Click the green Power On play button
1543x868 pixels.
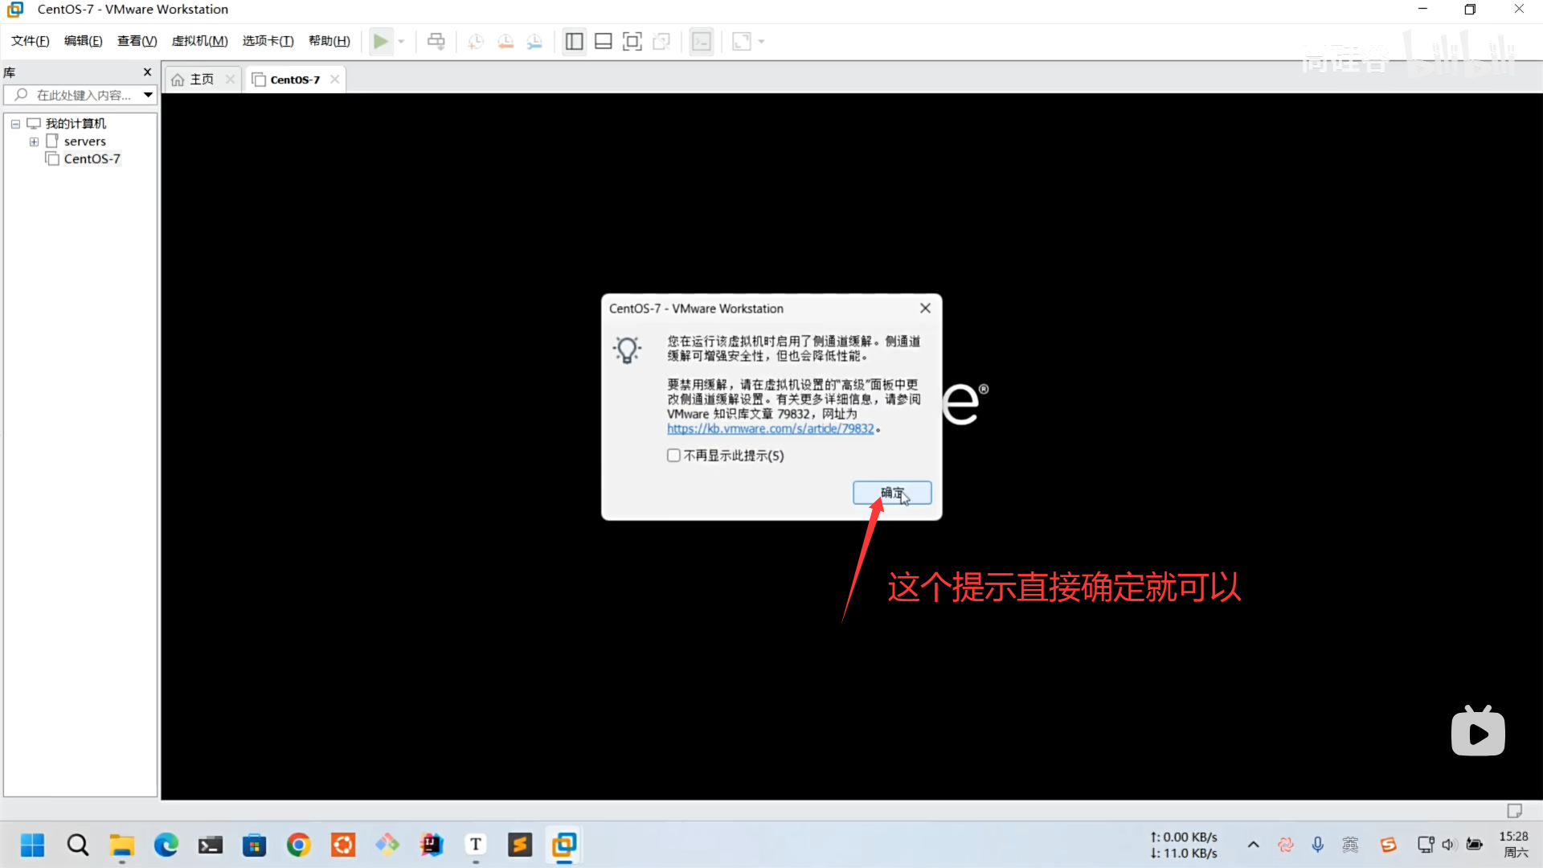click(x=380, y=41)
